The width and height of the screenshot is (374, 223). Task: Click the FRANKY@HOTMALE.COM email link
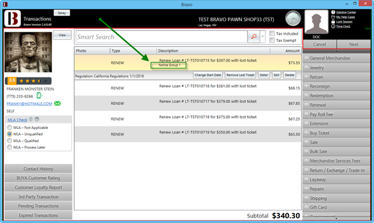[x=29, y=104]
